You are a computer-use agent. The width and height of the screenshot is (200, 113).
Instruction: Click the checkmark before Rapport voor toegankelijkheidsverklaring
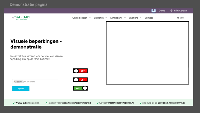click(x=46, y=103)
